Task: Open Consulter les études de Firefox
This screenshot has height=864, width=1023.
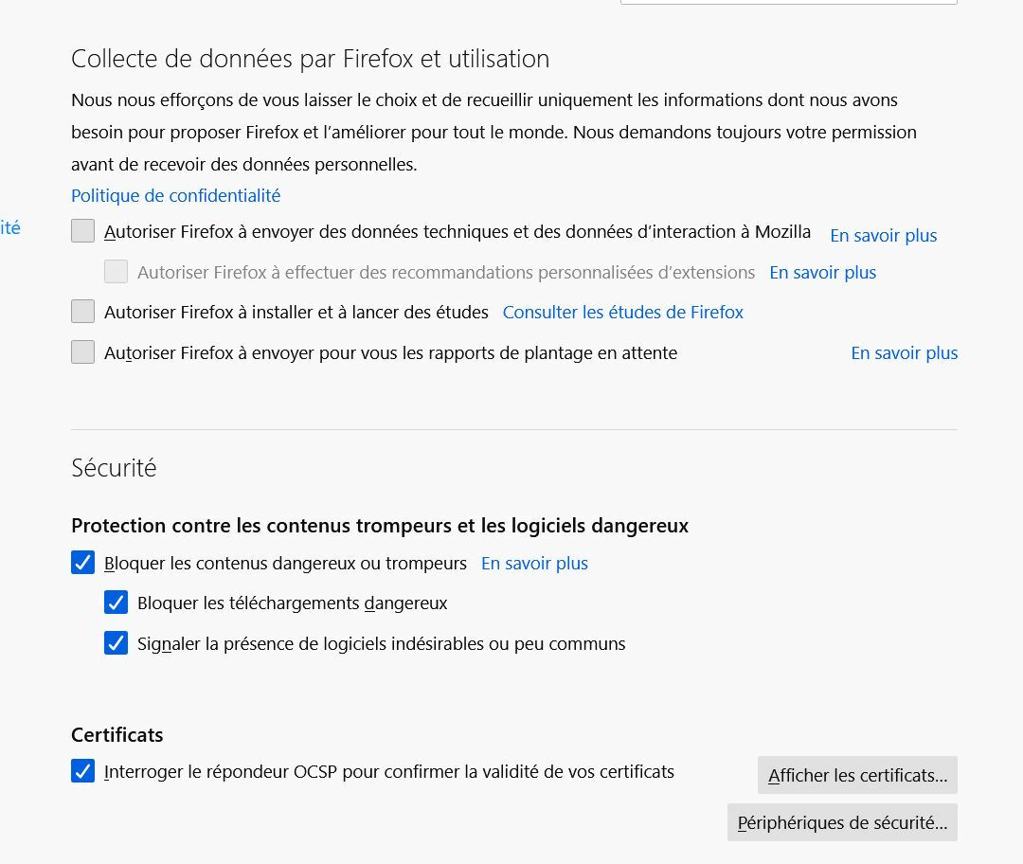Action: click(622, 312)
